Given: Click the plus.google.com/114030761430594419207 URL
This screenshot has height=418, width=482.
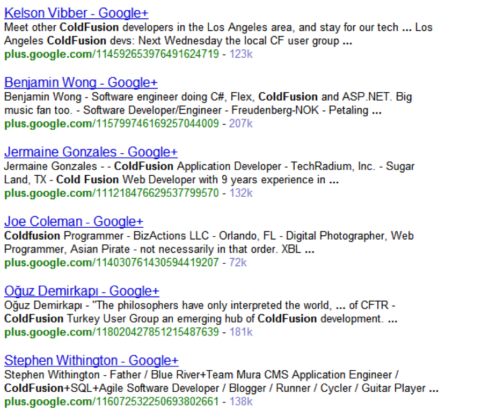Looking at the screenshot, I should point(112,263).
